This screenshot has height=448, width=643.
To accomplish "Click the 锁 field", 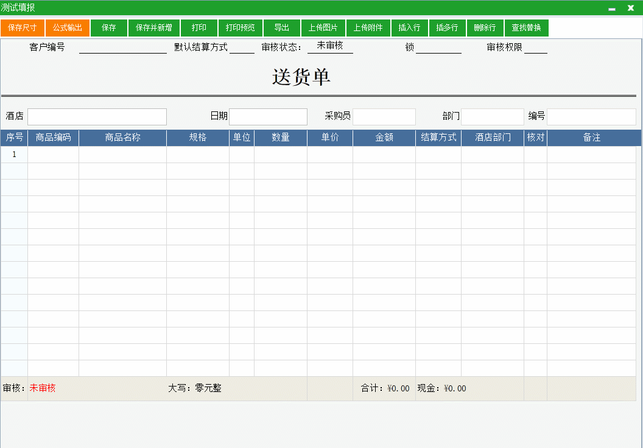I will click(x=439, y=47).
